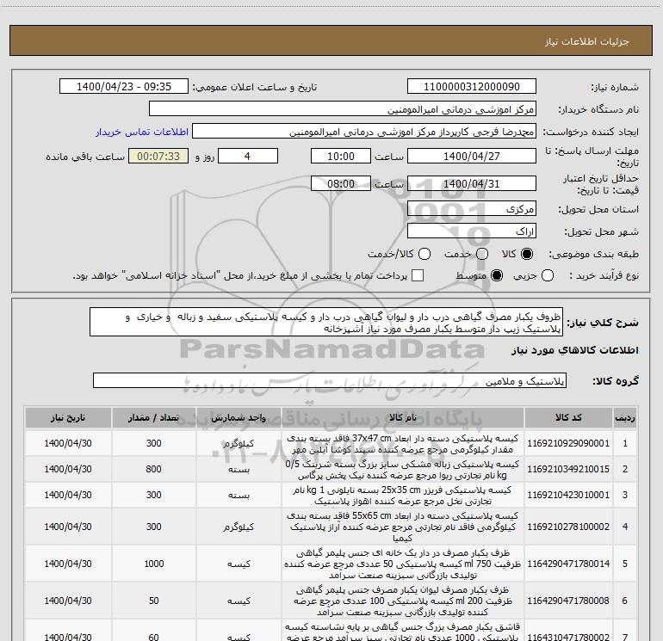Click the unit کیلوگرم in row 1
The image size is (663, 641).
(x=239, y=444)
